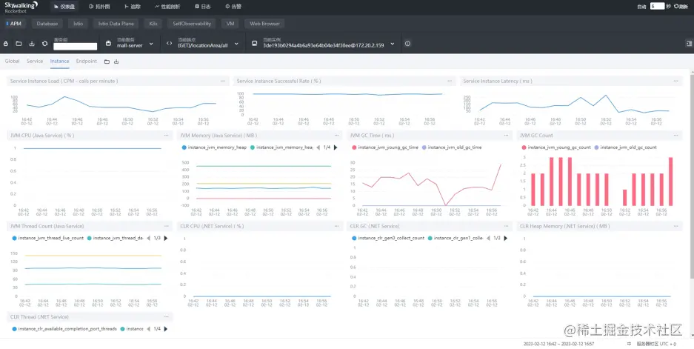Toggle the instance_jvm_thread_live_count legend series
This screenshot has height=349, width=694.
pyautogui.click(x=48, y=239)
